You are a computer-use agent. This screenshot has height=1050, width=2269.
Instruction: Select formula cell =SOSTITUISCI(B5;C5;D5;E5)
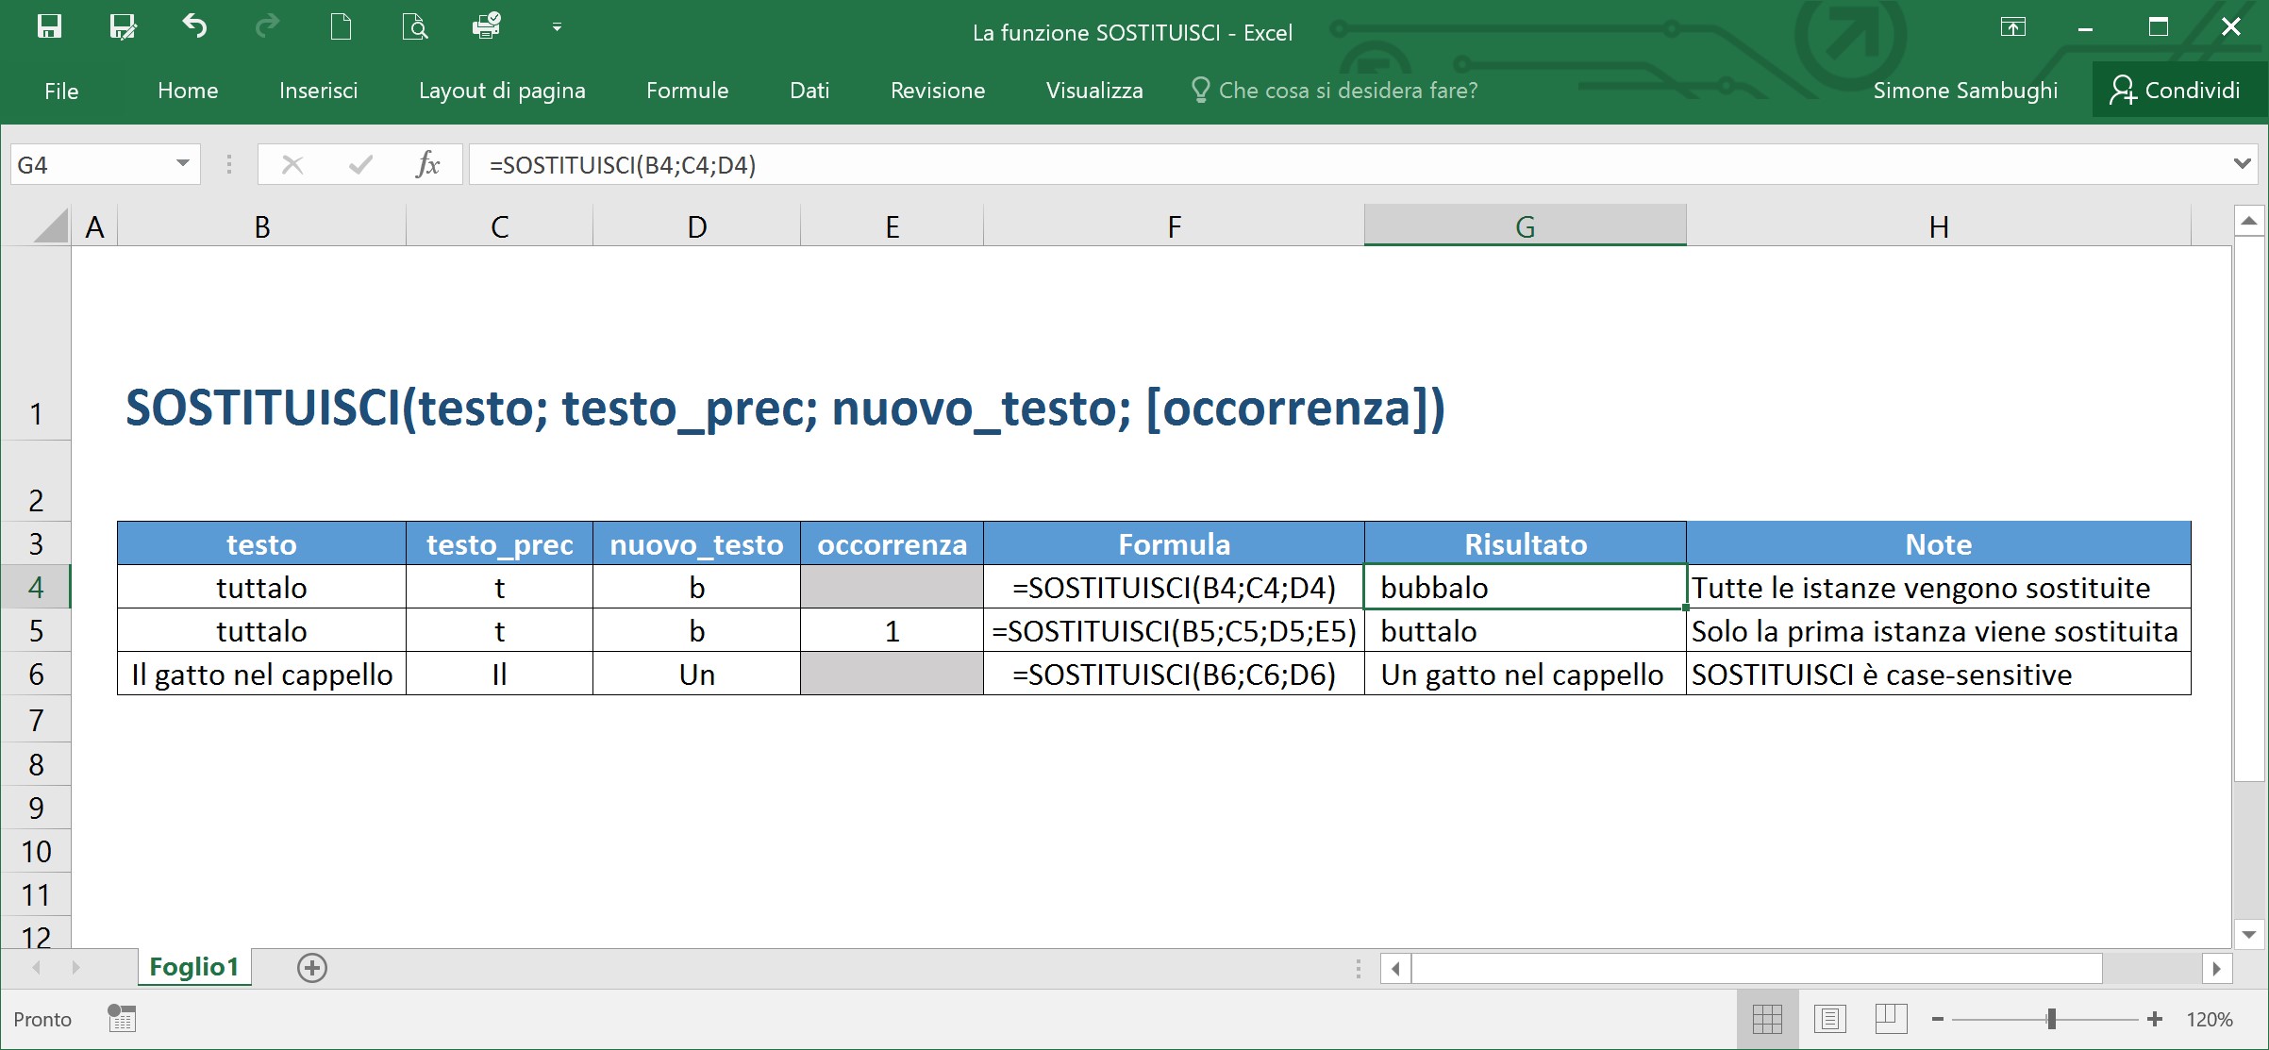(1174, 630)
